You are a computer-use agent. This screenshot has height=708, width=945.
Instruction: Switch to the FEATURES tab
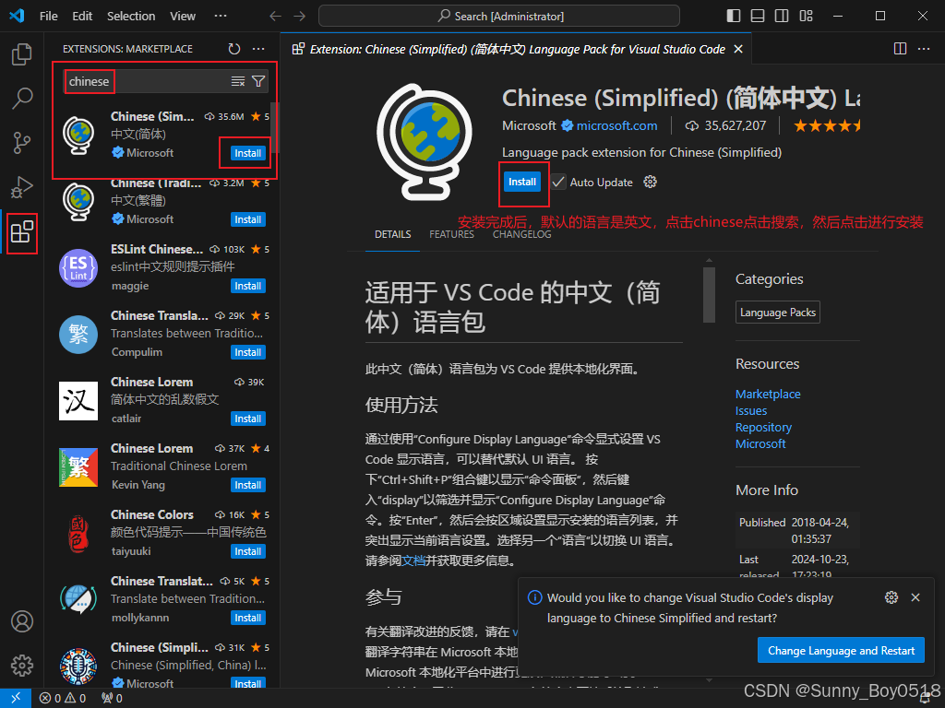point(451,234)
